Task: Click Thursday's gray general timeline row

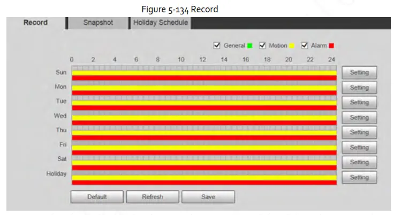Action: [204, 128]
